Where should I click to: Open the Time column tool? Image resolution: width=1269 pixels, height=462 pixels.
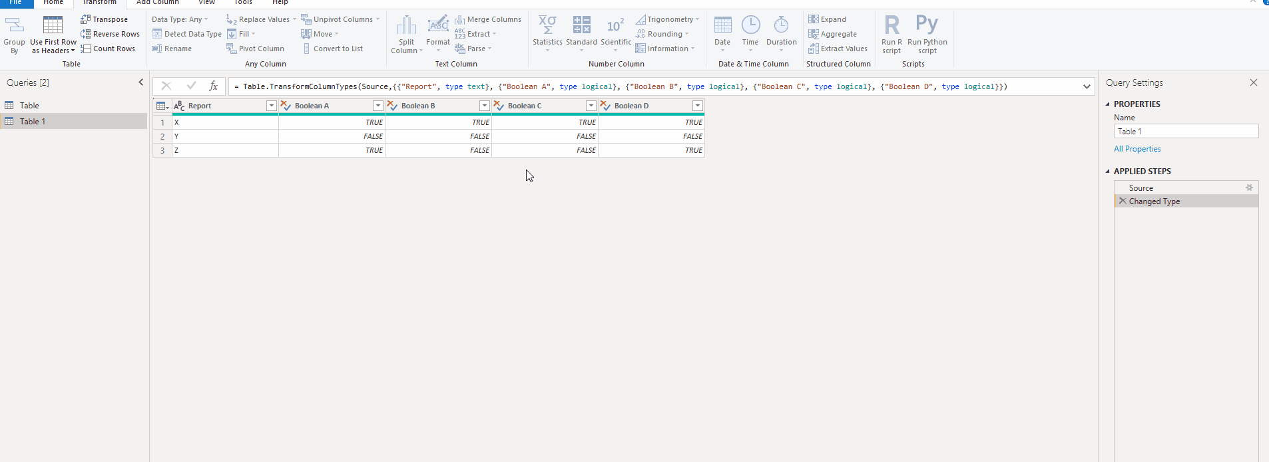pos(750,35)
